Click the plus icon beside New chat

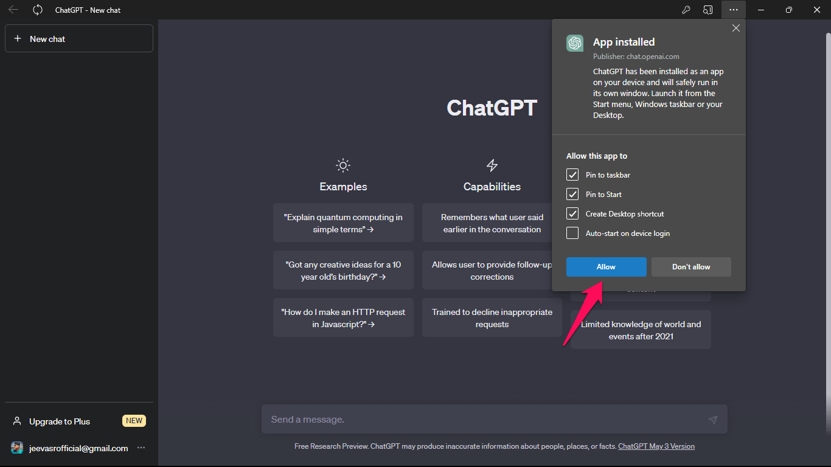(x=18, y=38)
